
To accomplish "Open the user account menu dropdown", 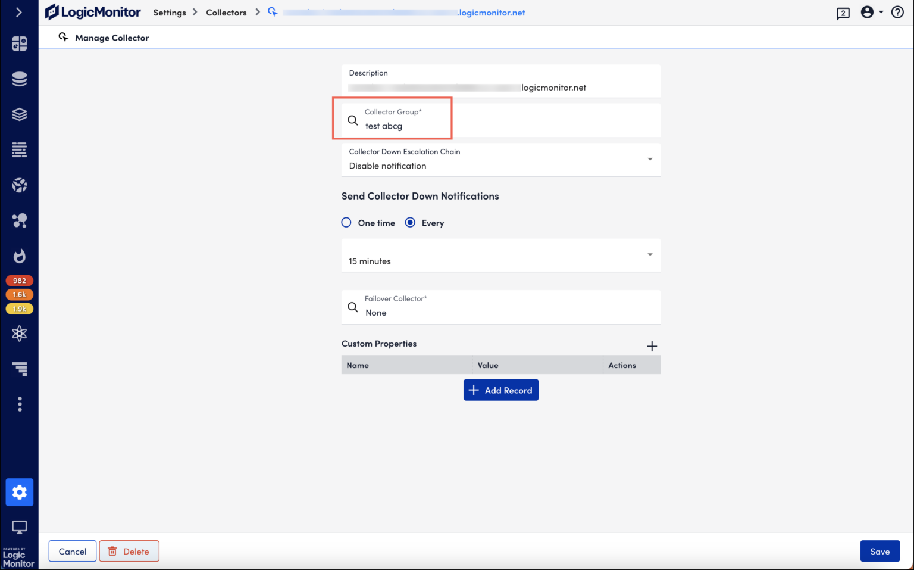I will tap(872, 13).
